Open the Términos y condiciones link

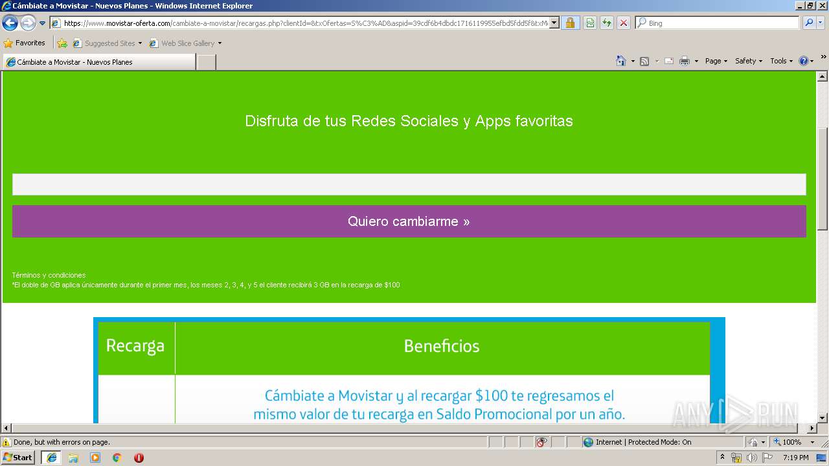click(x=49, y=275)
